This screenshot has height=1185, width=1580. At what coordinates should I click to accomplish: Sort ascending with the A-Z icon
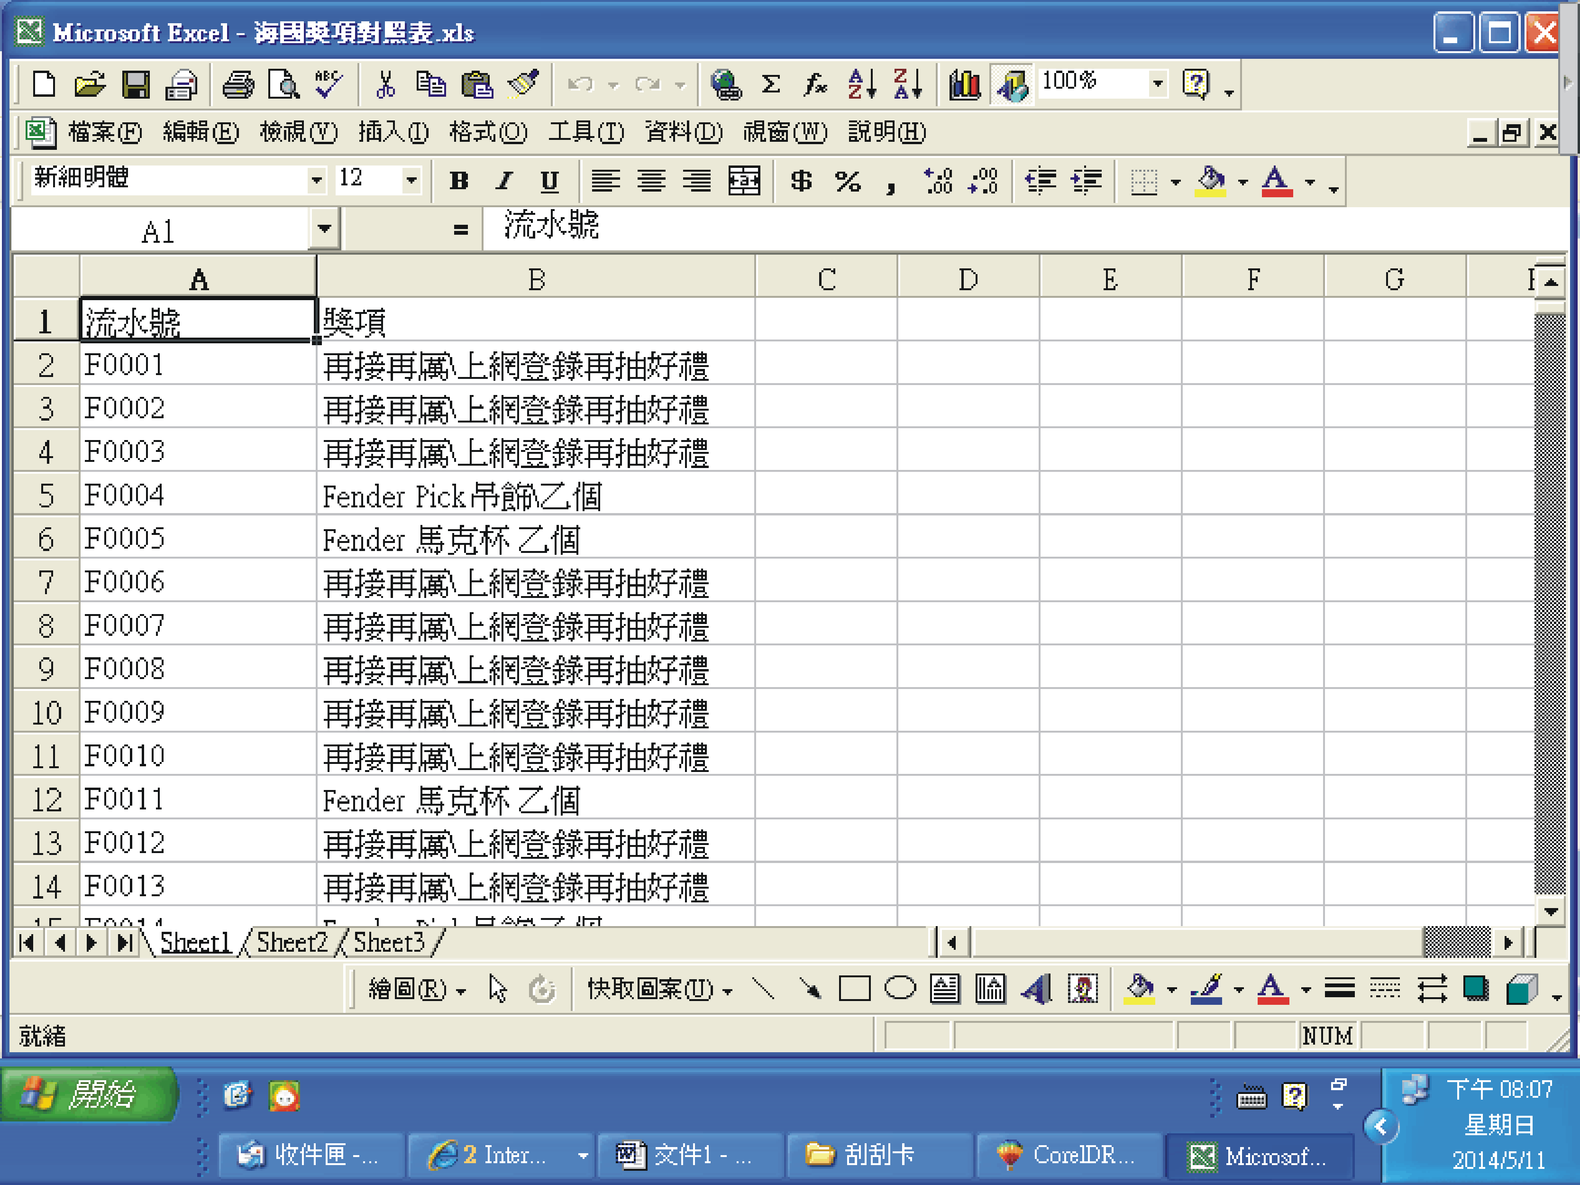pyautogui.click(x=861, y=84)
